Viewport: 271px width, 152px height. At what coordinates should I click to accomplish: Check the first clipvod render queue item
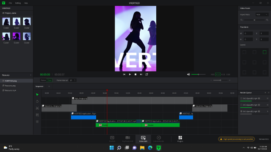[241, 98]
